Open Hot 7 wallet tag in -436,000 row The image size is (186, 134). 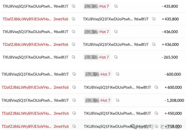pos(97,32)
